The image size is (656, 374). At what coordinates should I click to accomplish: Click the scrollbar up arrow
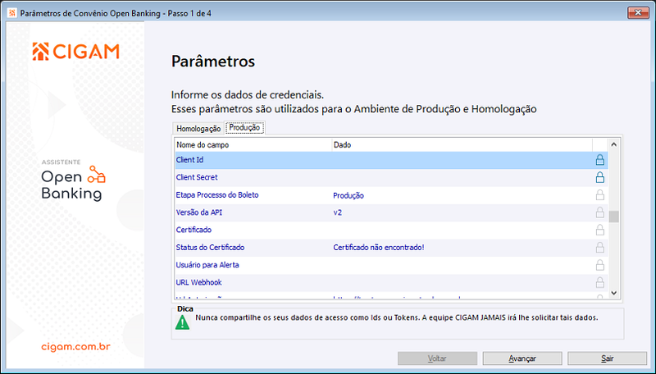click(613, 144)
